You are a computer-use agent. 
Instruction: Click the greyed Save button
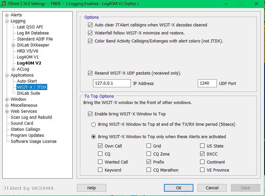click(246, 188)
